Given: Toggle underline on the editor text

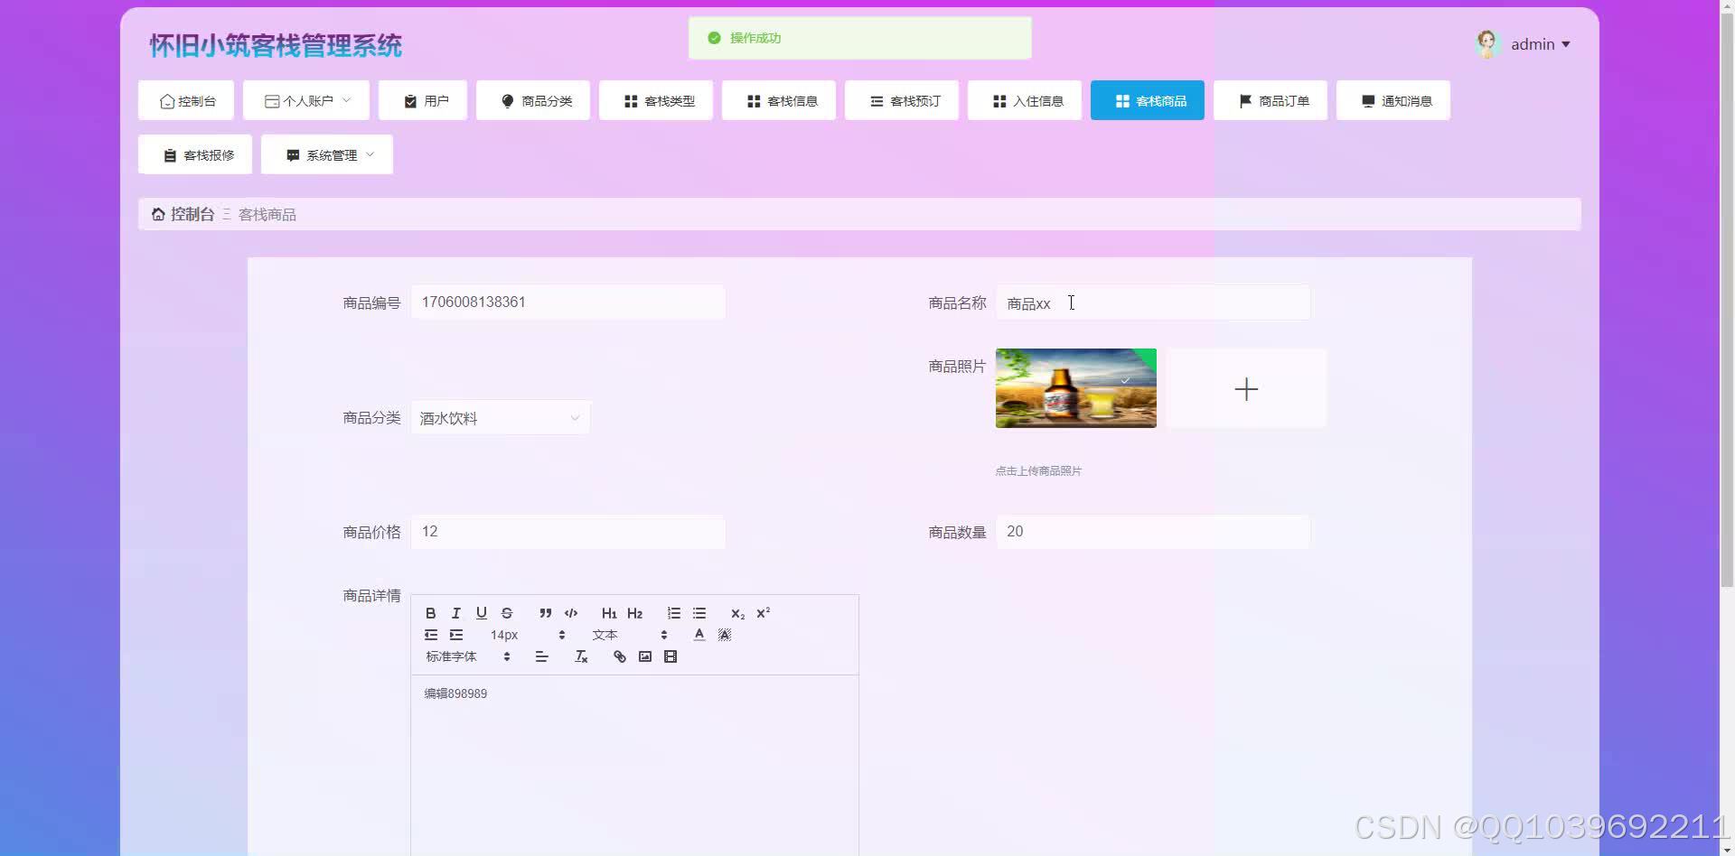Looking at the screenshot, I should [482, 613].
